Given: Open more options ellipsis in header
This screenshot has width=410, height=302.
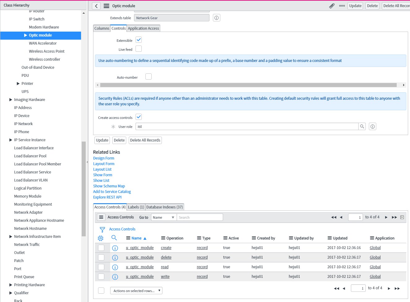Looking at the screenshot, I should pos(342,6).
